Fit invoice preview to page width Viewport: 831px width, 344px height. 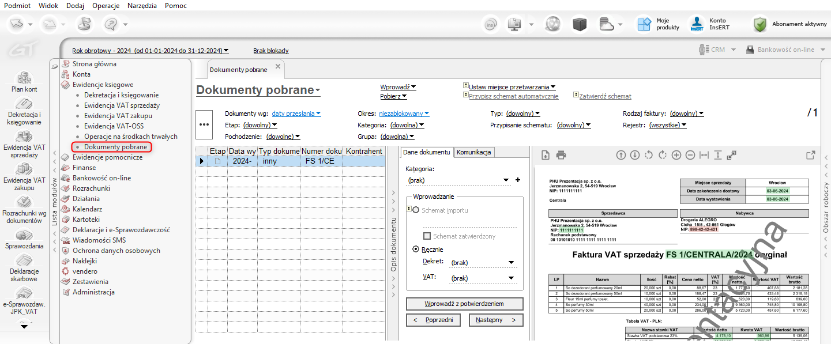pos(704,155)
